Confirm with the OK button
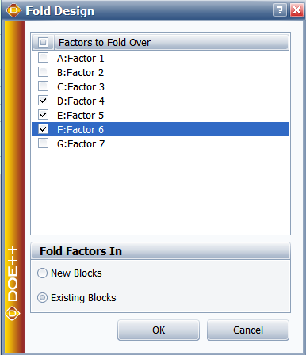 click(x=159, y=330)
